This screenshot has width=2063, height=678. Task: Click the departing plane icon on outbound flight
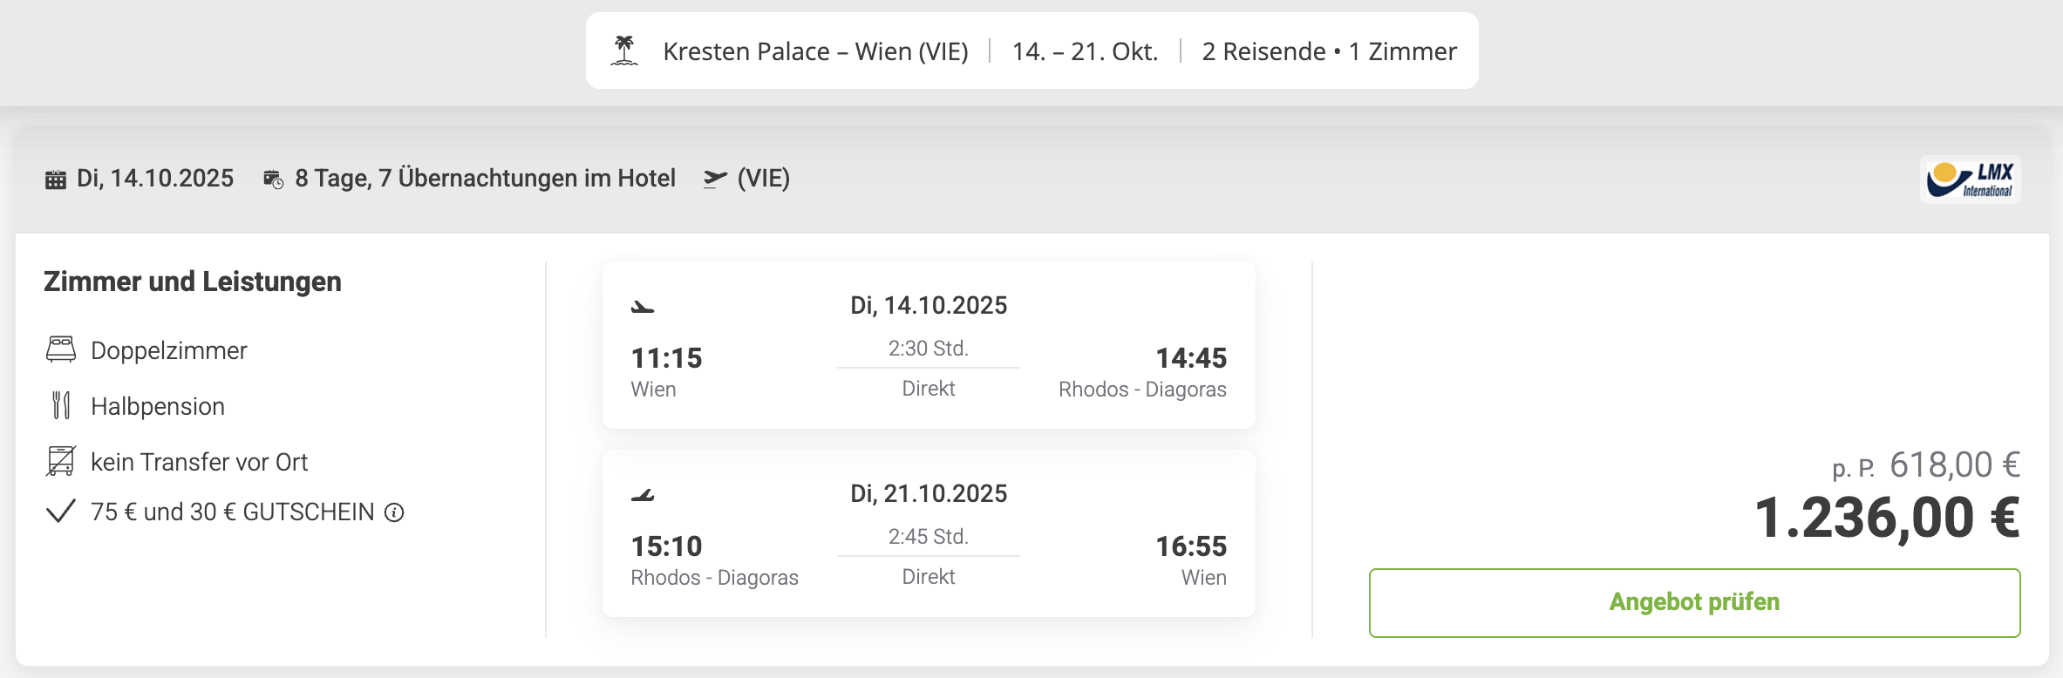tap(643, 307)
